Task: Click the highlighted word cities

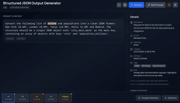Action: tap(52, 24)
